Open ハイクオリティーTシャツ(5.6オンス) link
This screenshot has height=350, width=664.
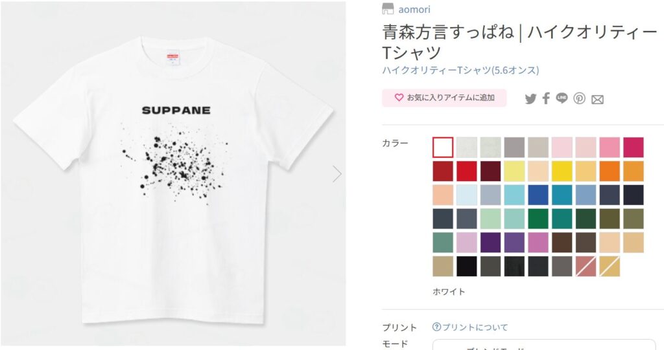460,70
